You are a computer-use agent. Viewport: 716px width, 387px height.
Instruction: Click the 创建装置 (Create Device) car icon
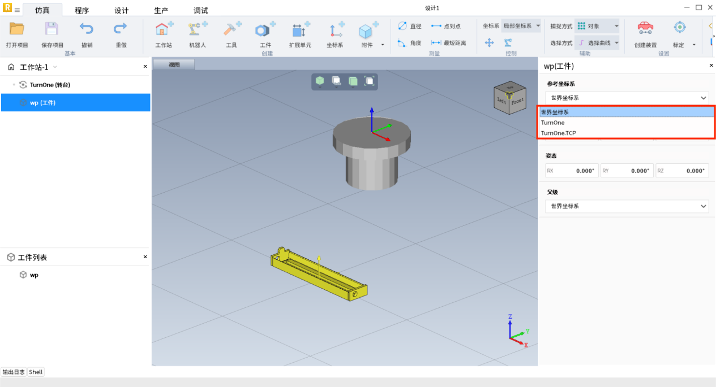(645, 28)
